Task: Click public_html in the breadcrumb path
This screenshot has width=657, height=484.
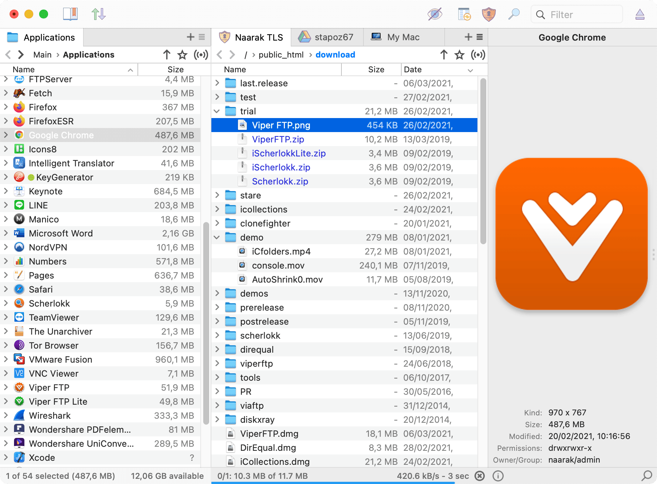Action: point(281,55)
